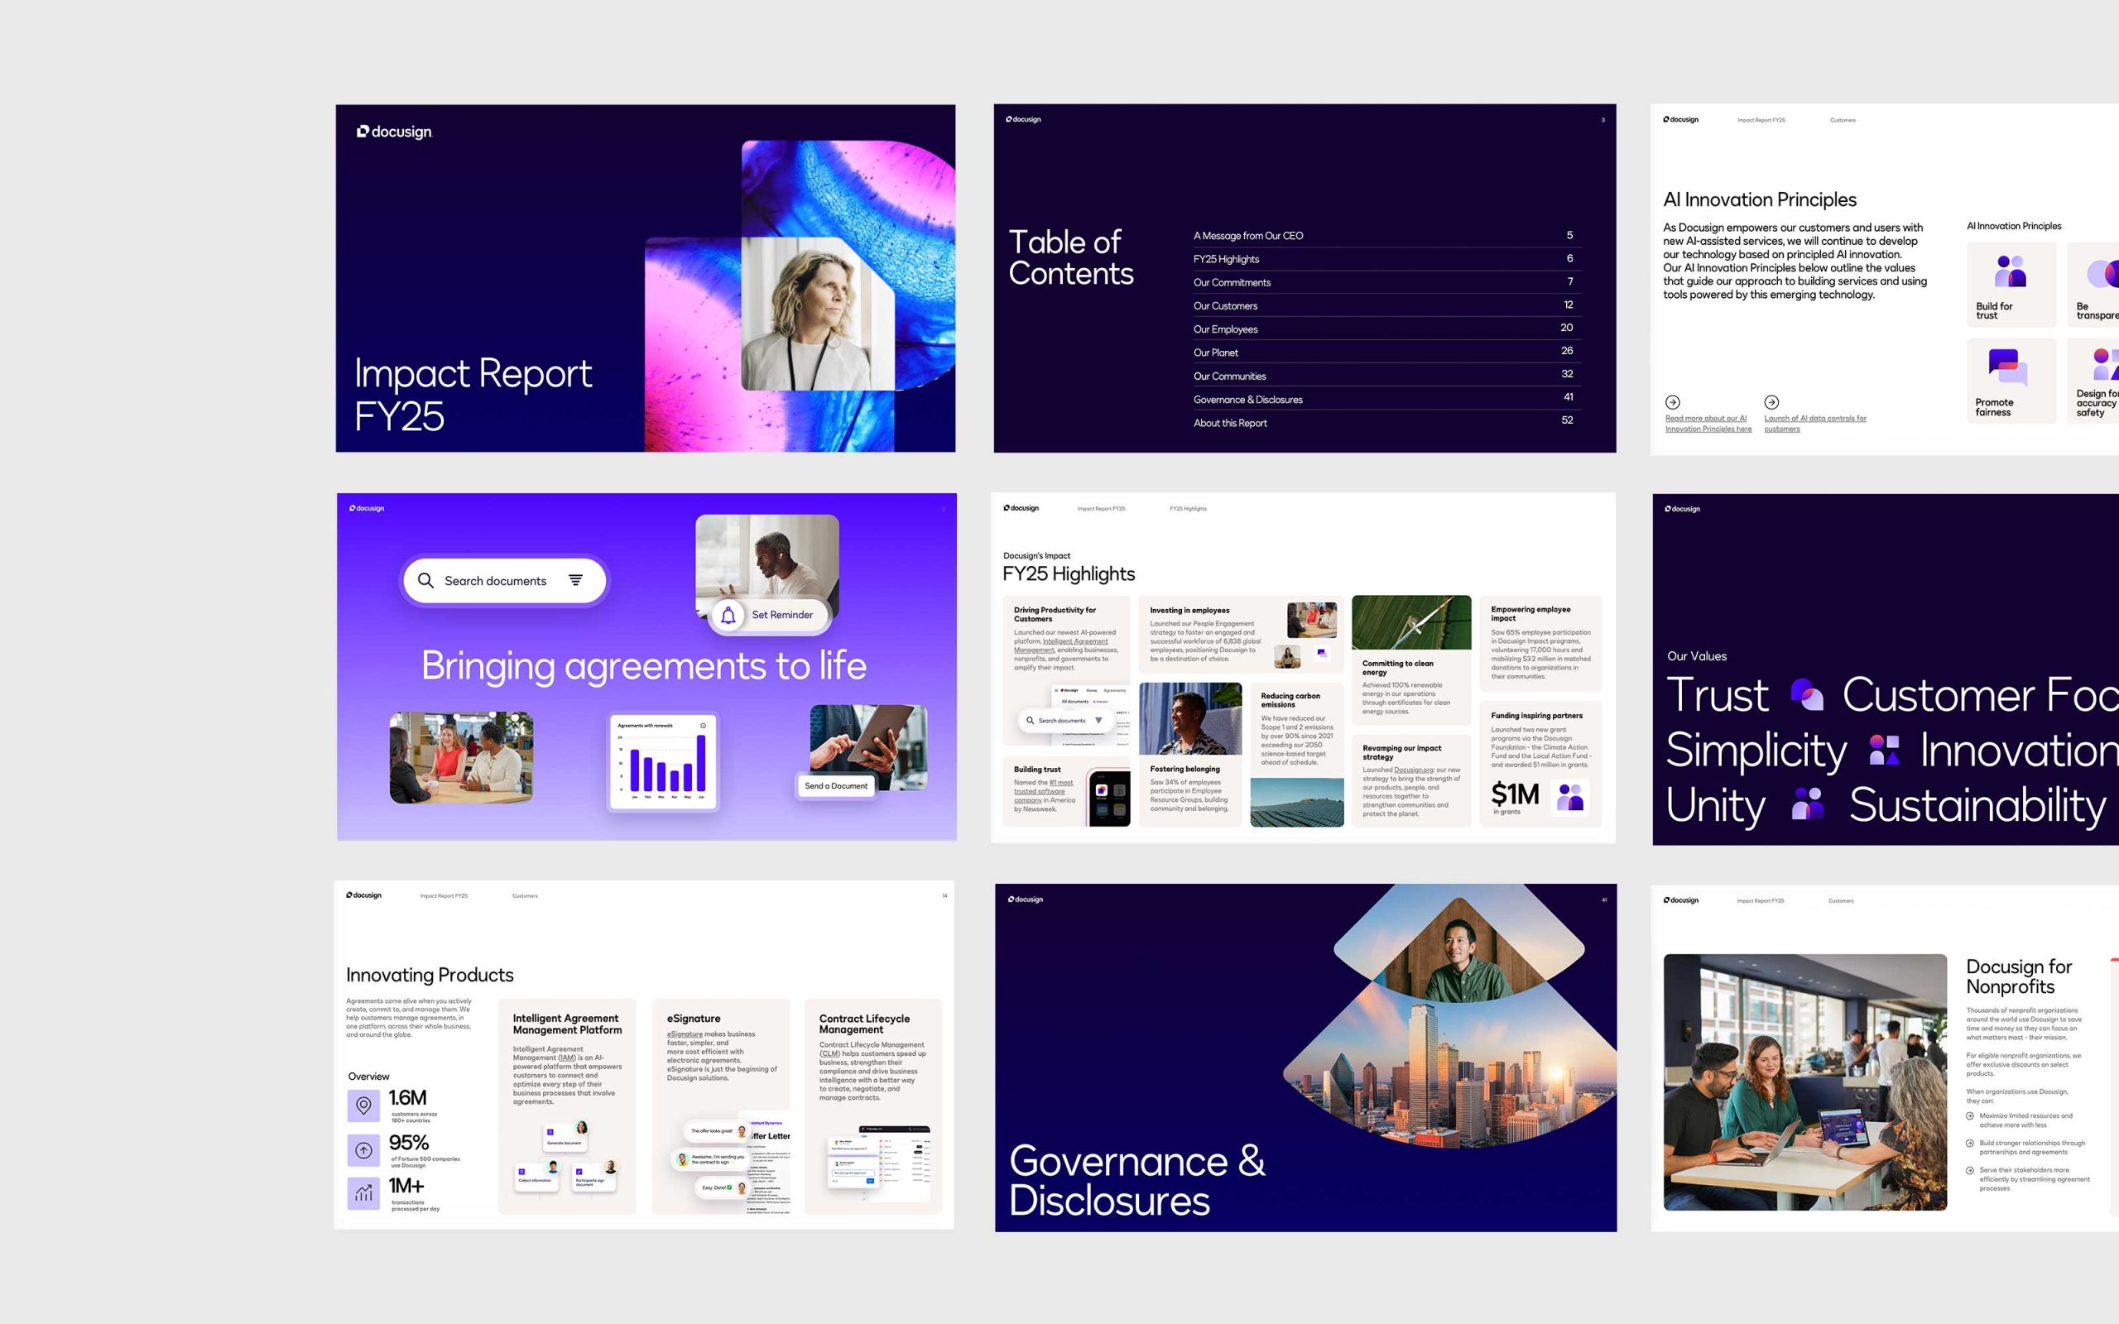Click the docusign logo on the Table of Contents slide
Screen dimensions: 2119x1324
point(1023,119)
